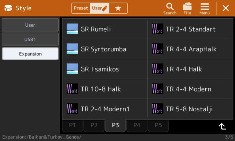The width and height of the screenshot is (235, 141).
Task: Click World icon next to TR 10-8 Halk
Action: (x=72, y=89)
